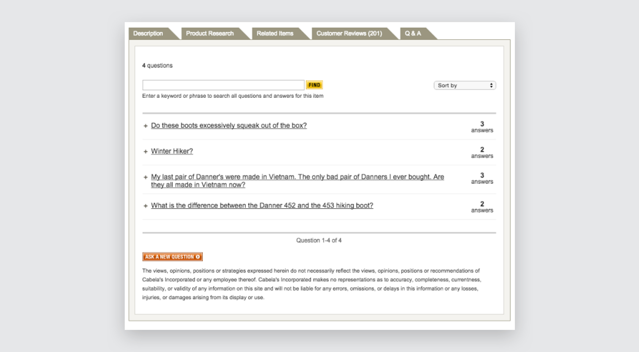Click the keyword search input field
639x352 pixels.
[223, 85]
